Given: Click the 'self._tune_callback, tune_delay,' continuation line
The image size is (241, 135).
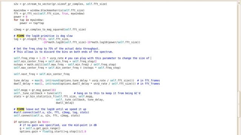Looking at the screenshot, I should (x=80, y=100).
